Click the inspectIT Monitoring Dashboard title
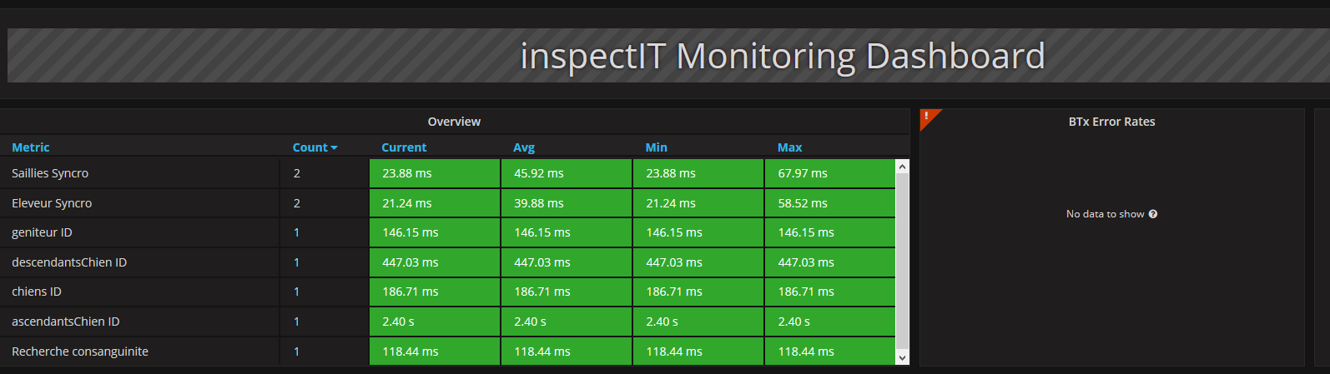1330x374 pixels. click(783, 57)
